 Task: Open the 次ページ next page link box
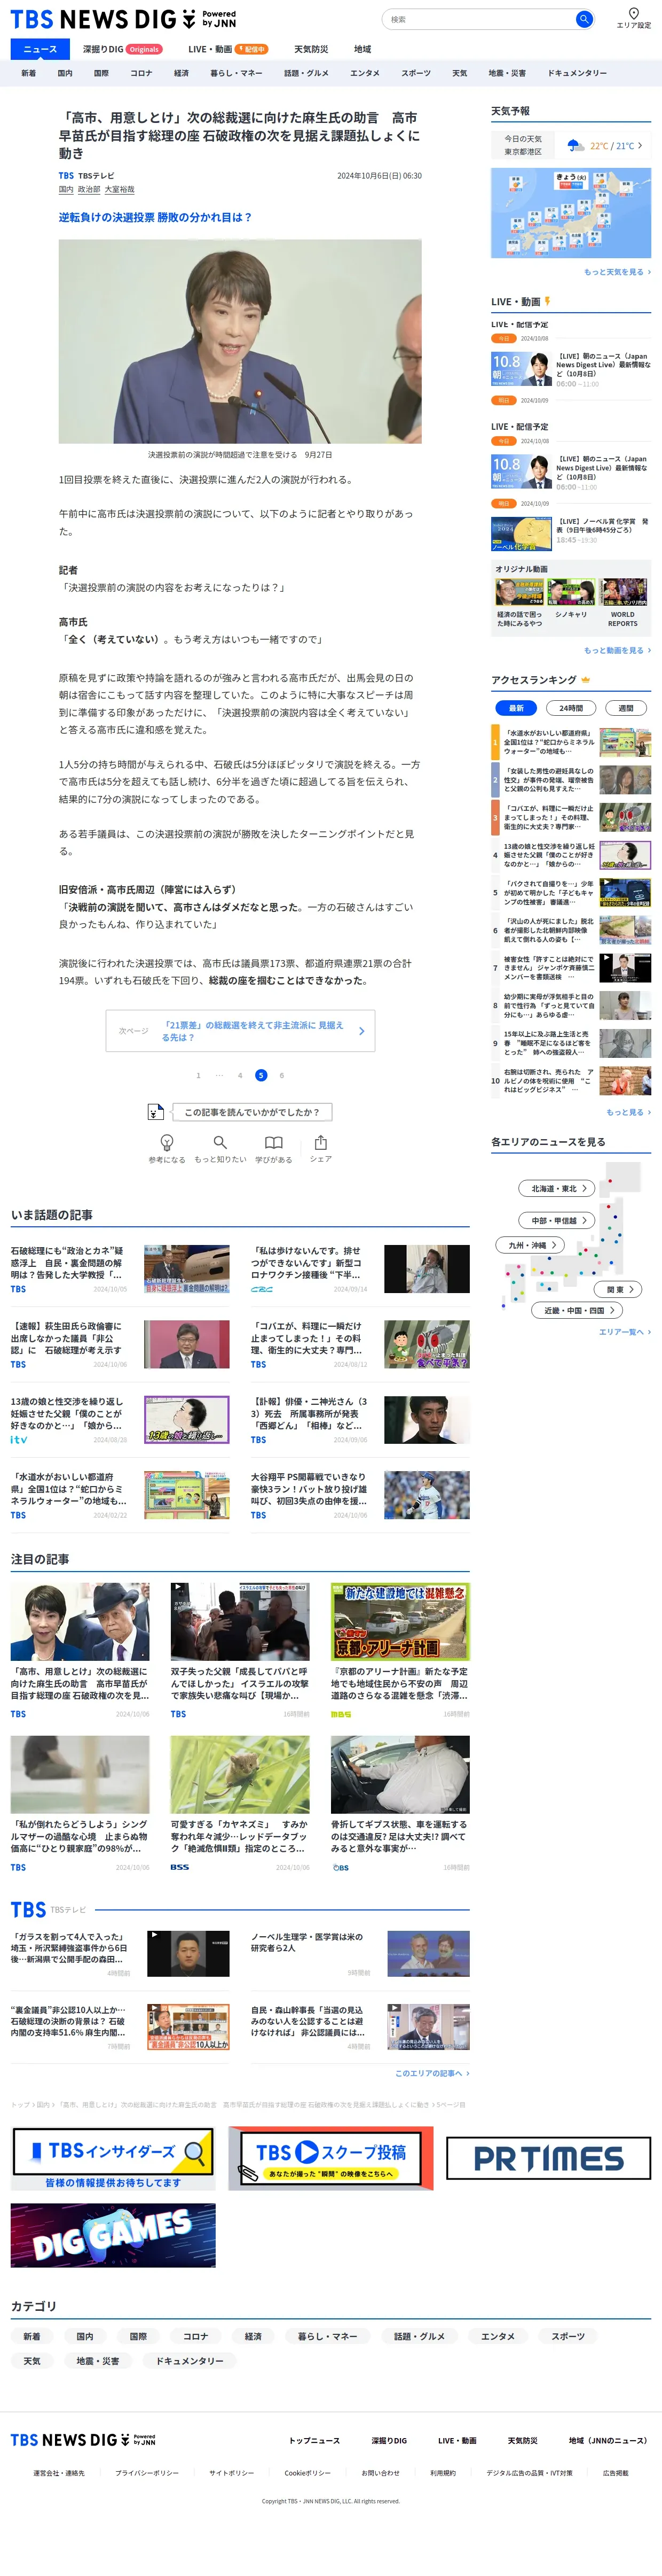[x=240, y=1031]
